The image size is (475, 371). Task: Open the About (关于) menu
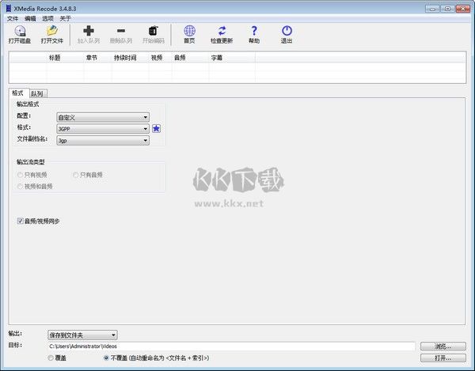65,19
